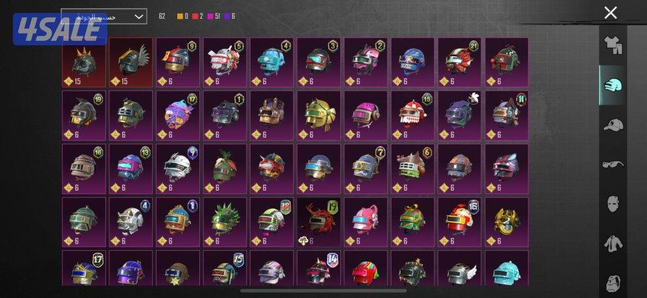Open the backpack category icon
Screen dimensions: 647x298
click(x=613, y=282)
